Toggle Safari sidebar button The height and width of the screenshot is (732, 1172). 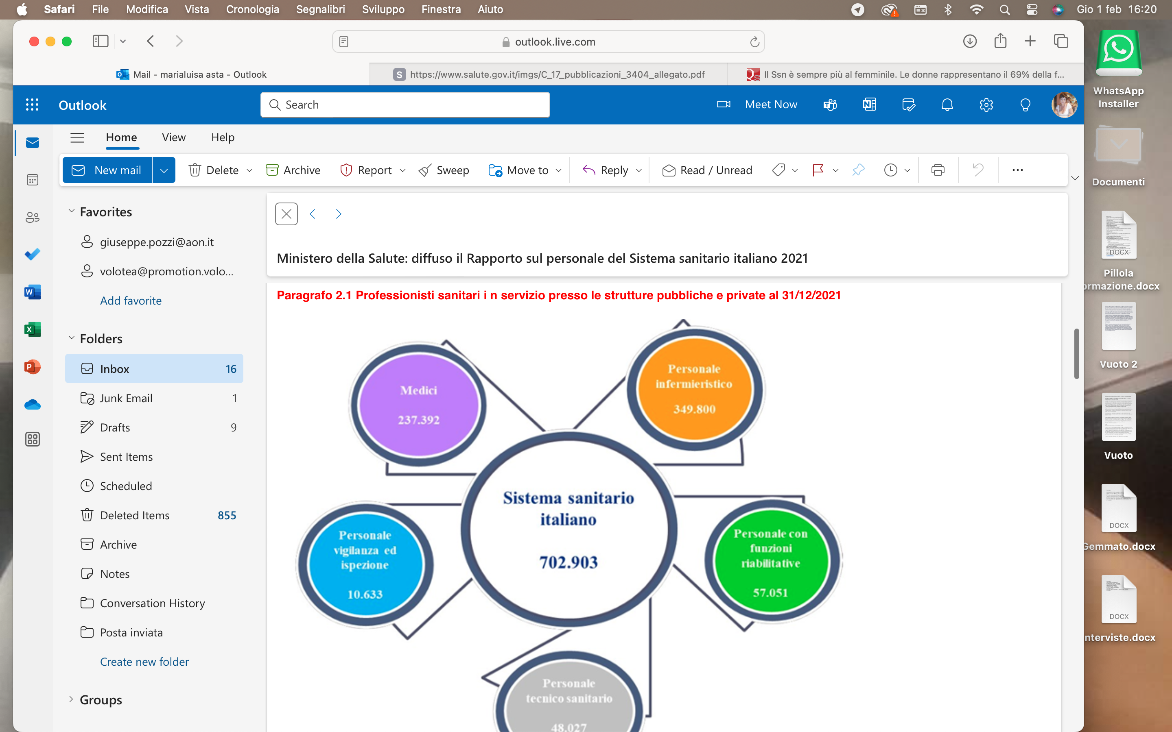(x=100, y=41)
